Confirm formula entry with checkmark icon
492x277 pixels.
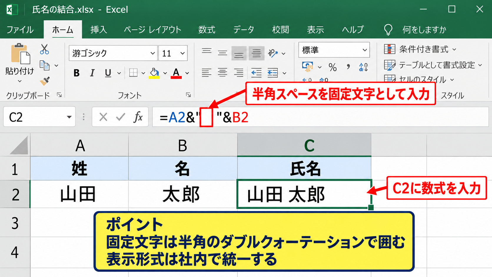(x=121, y=117)
